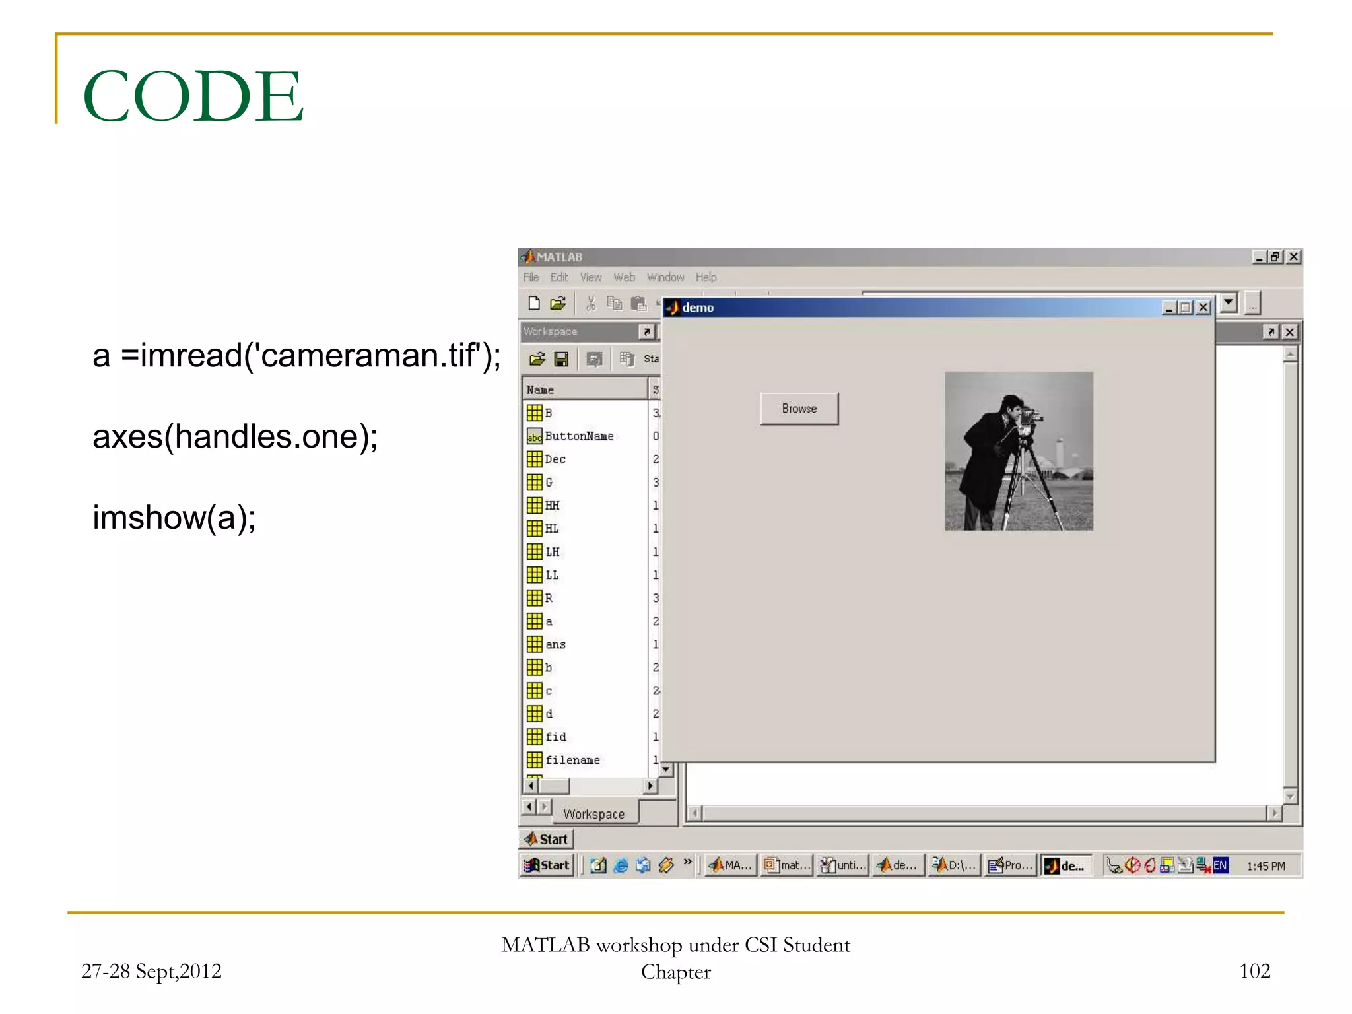The width and height of the screenshot is (1352, 1014).
Task: Undock the Command Window using its arrow button
Action: tap(1271, 331)
